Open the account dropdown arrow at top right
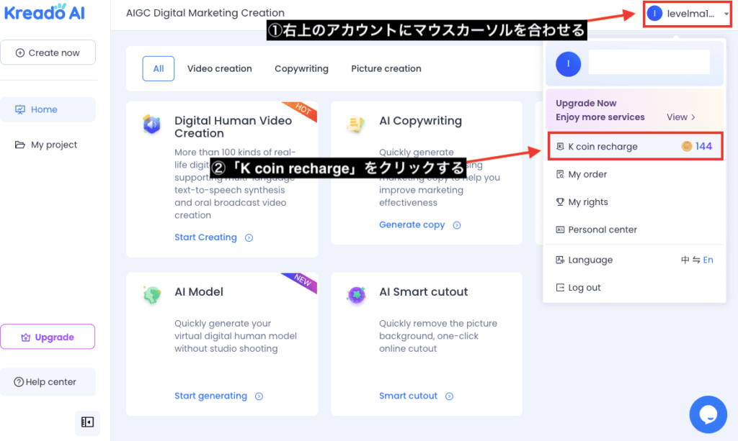This screenshot has width=738, height=441. point(726,14)
